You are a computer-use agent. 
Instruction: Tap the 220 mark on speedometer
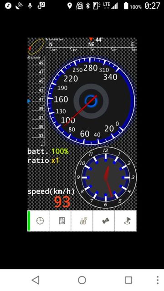71,79
